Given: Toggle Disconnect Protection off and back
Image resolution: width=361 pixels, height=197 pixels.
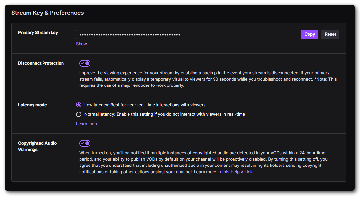Looking at the screenshot, I should (85, 63).
